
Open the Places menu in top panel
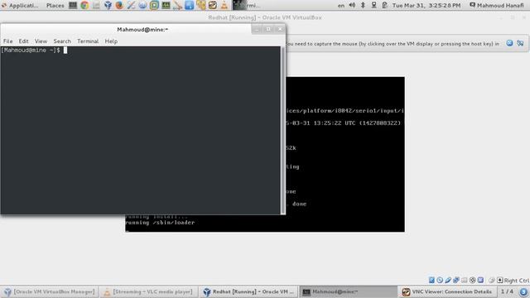coord(55,6)
